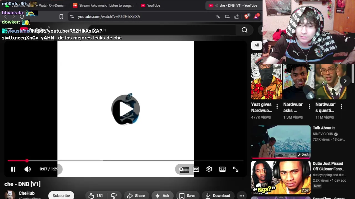Click the browser address bar URL
Image resolution: width=355 pixels, height=199 pixels.
click(109, 17)
